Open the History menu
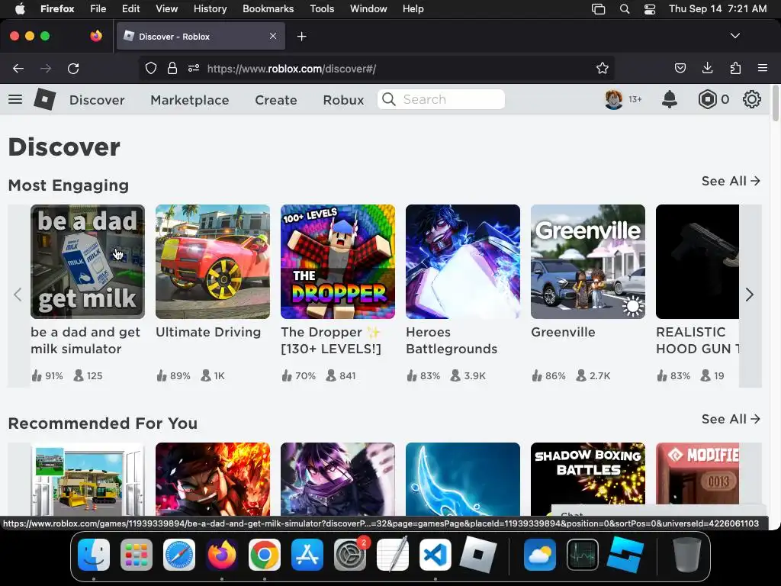 coord(210,8)
